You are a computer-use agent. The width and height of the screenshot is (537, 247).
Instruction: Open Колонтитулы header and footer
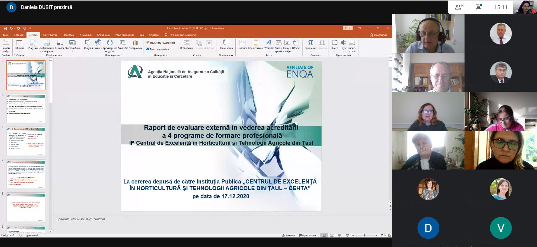click(256, 45)
